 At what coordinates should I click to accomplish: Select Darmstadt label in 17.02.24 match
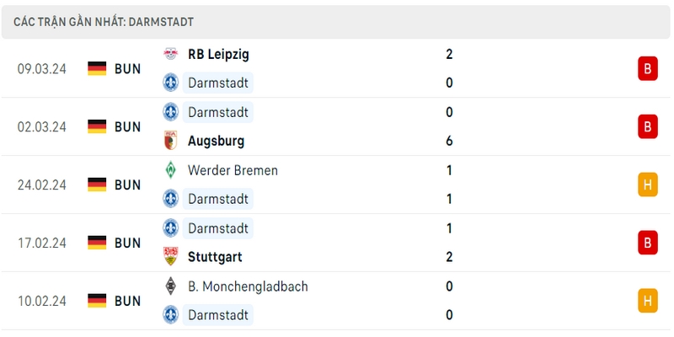218,228
